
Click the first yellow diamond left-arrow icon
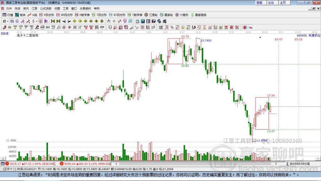75,21
